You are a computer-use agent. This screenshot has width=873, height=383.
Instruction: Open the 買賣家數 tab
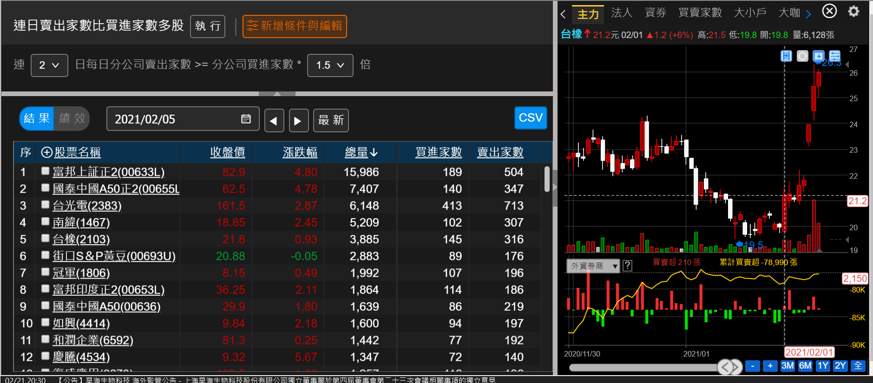coord(700,13)
